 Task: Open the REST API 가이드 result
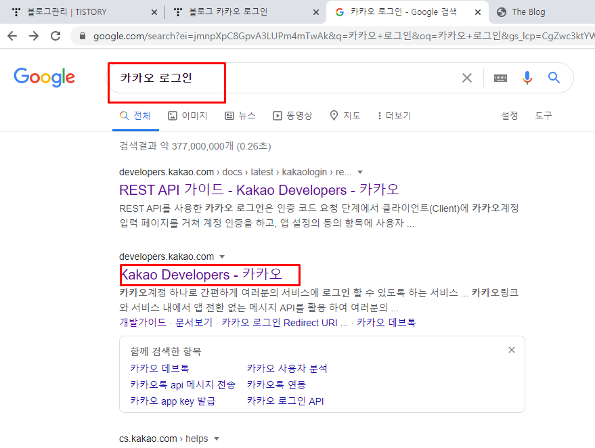259,189
